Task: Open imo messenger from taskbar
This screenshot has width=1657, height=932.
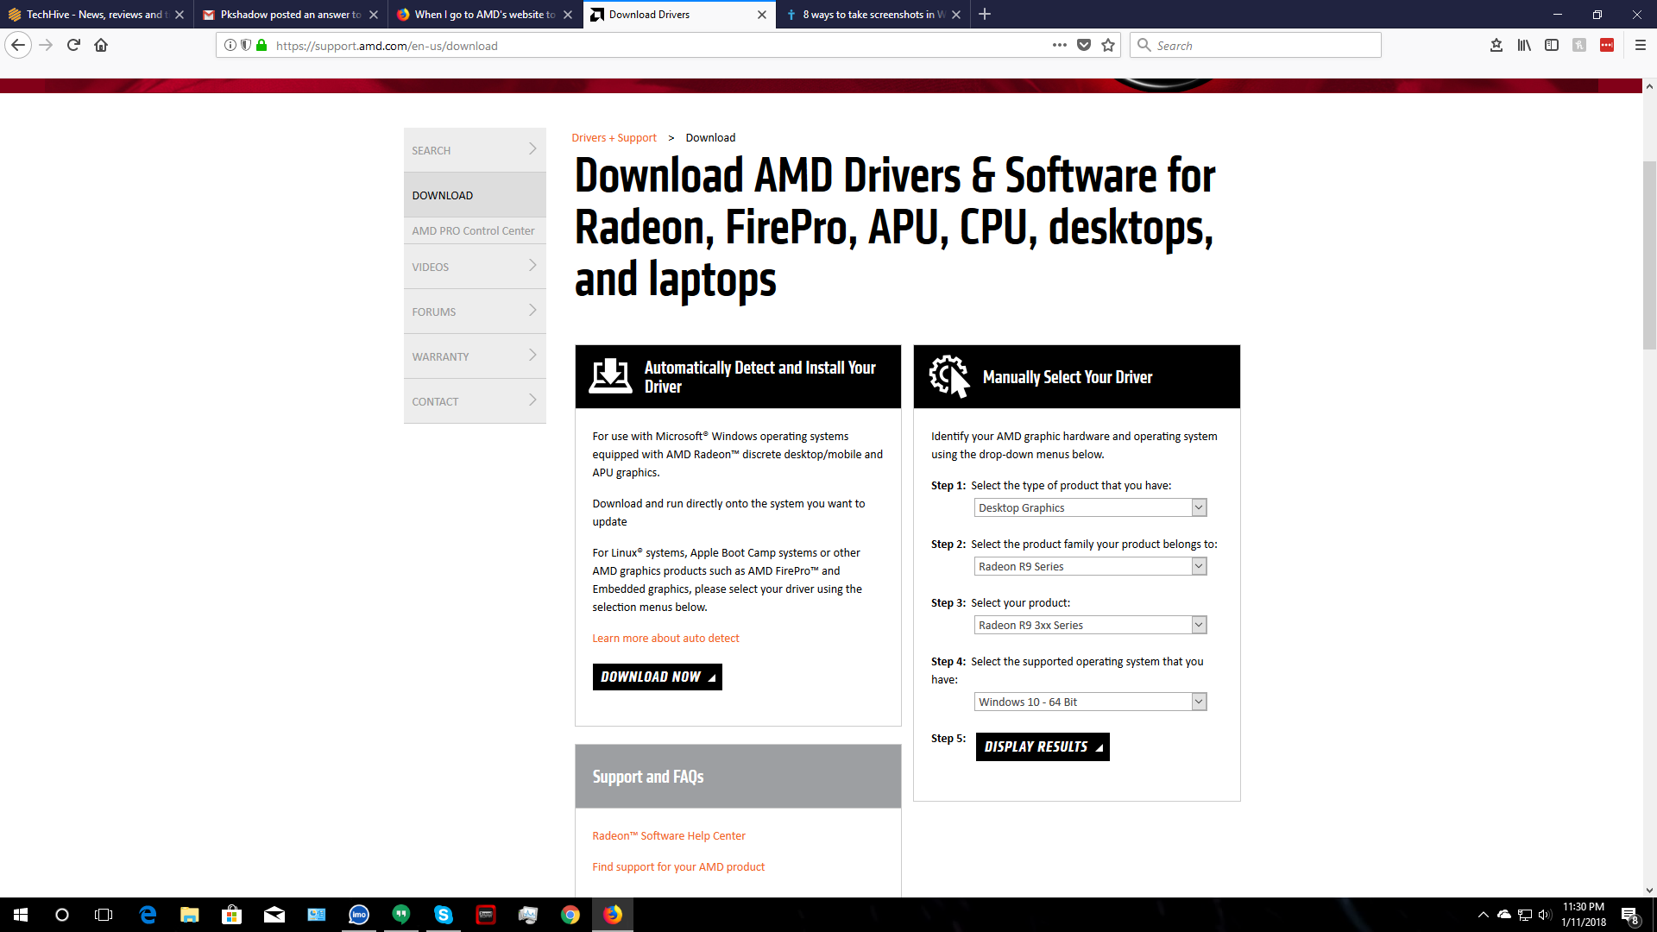Action: click(x=359, y=915)
